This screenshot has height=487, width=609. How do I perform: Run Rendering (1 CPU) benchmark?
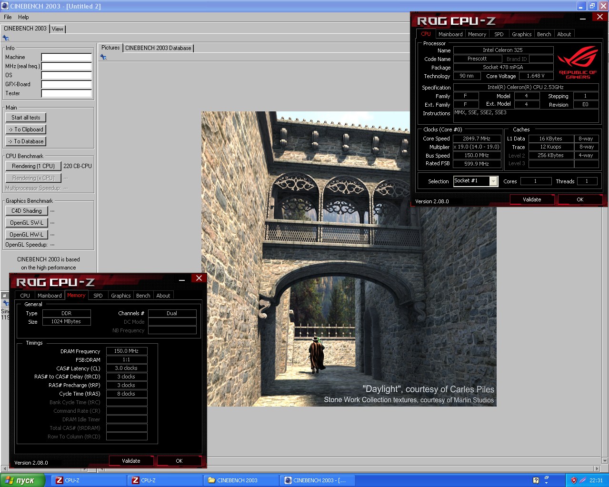pyautogui.click(x=33, y=166)
